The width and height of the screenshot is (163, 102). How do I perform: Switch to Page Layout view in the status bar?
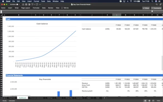click(x=149, y=101)
